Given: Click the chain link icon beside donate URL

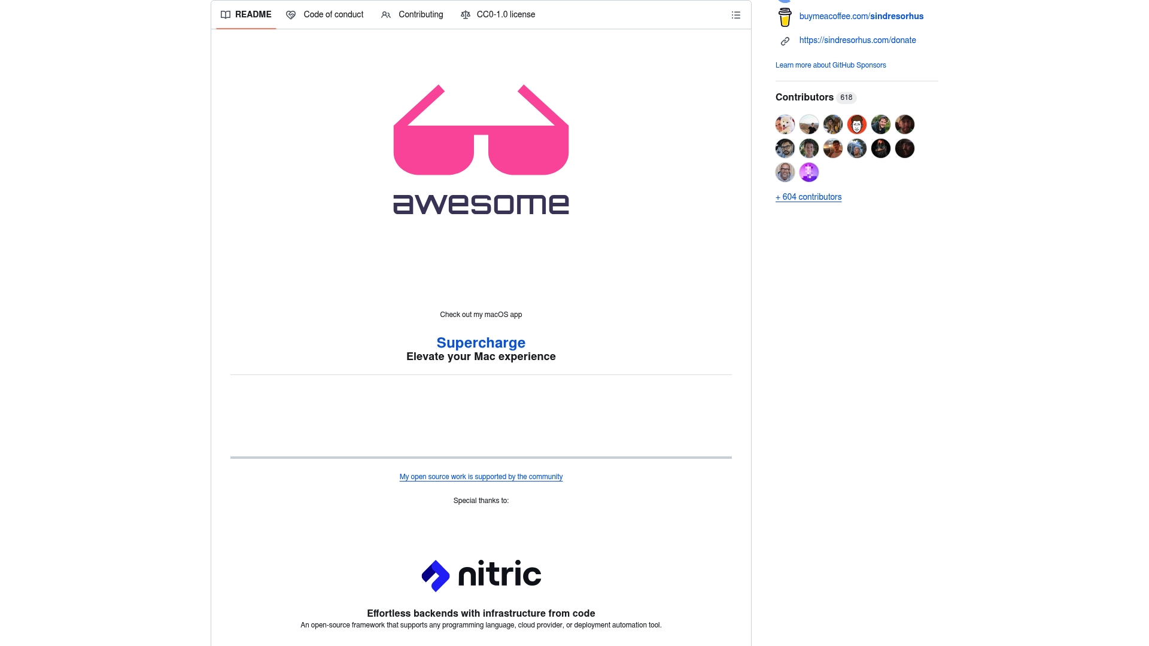Looking at the screenshot, I should tap(785, 41).
